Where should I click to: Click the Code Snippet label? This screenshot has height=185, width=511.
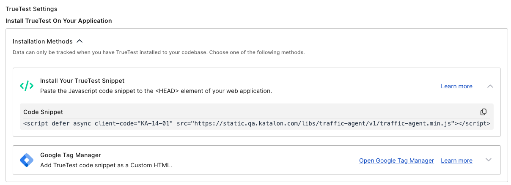pos(43,112)
